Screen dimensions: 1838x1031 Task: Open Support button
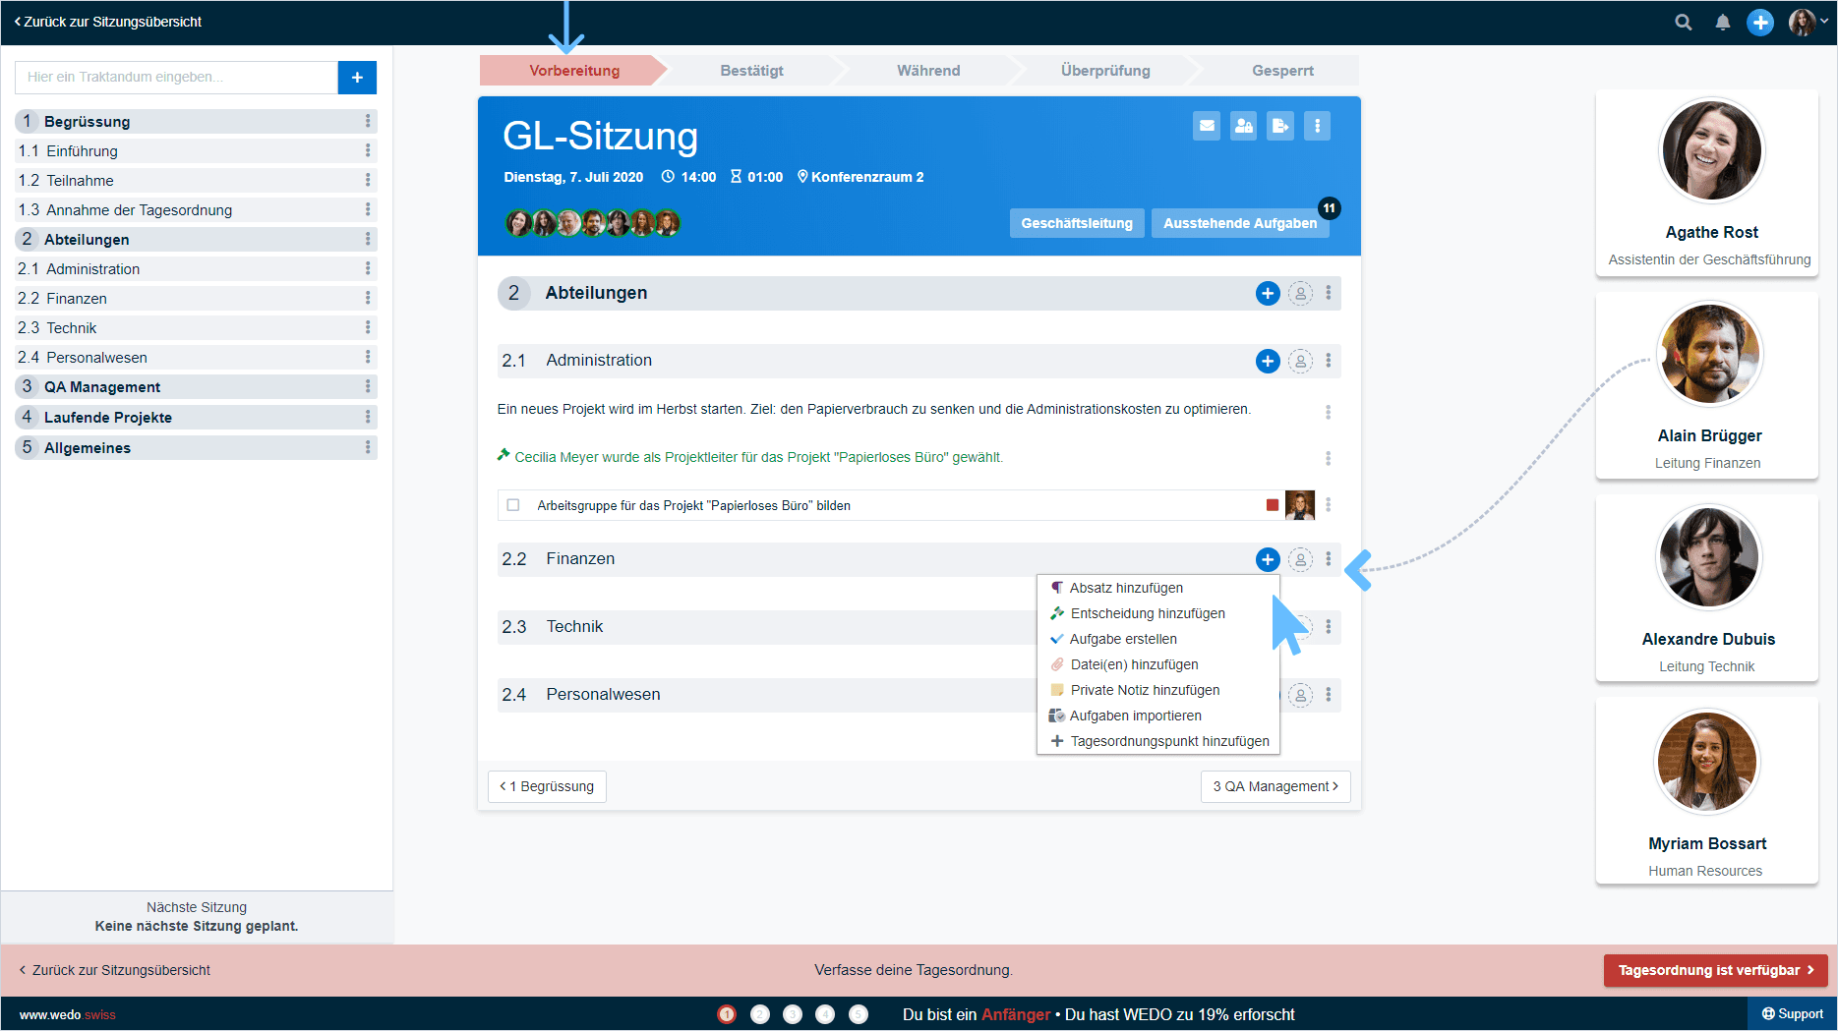tap(1793, 1014)
